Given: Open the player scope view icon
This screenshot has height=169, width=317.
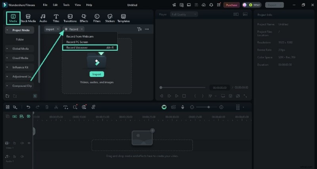Looking at the screenshot, I should tap(245, 14).
